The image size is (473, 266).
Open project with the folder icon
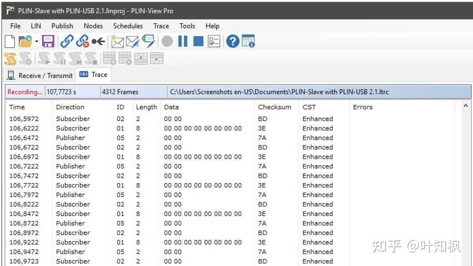click(x=25, y=41)
